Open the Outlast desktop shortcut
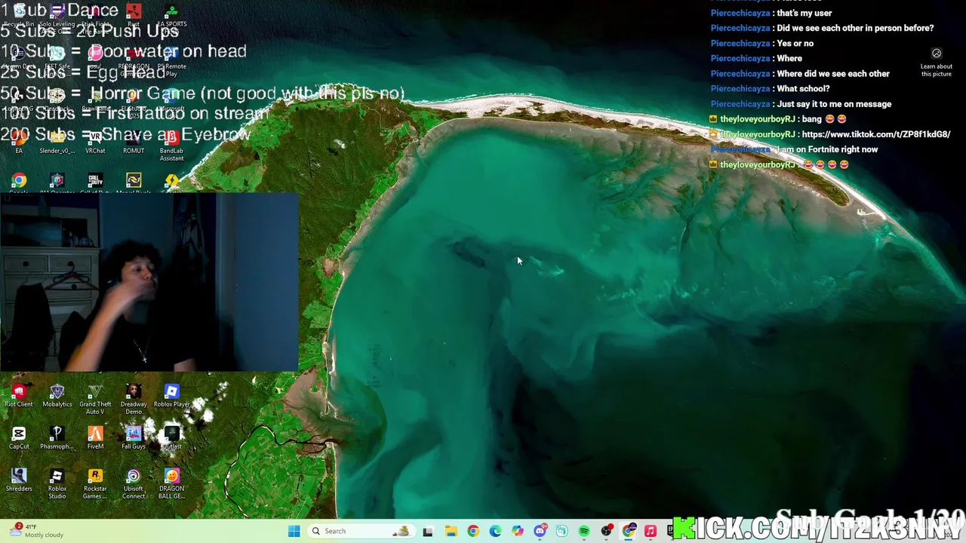 [x=171, y=437]
